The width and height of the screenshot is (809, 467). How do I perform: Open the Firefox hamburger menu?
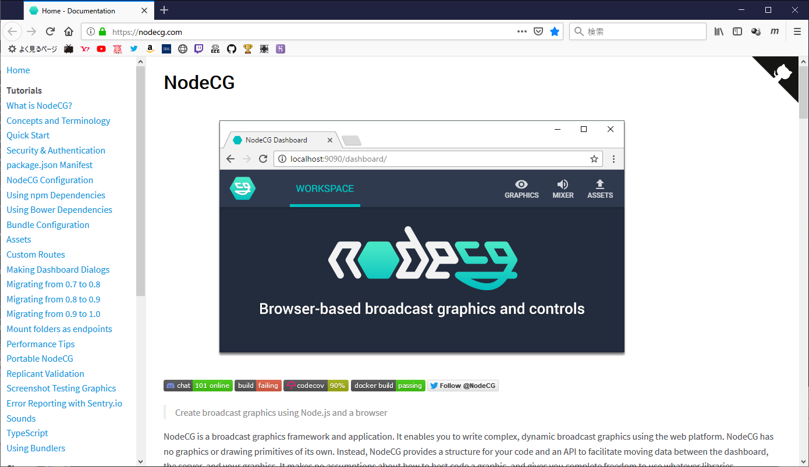pos(797,31)
